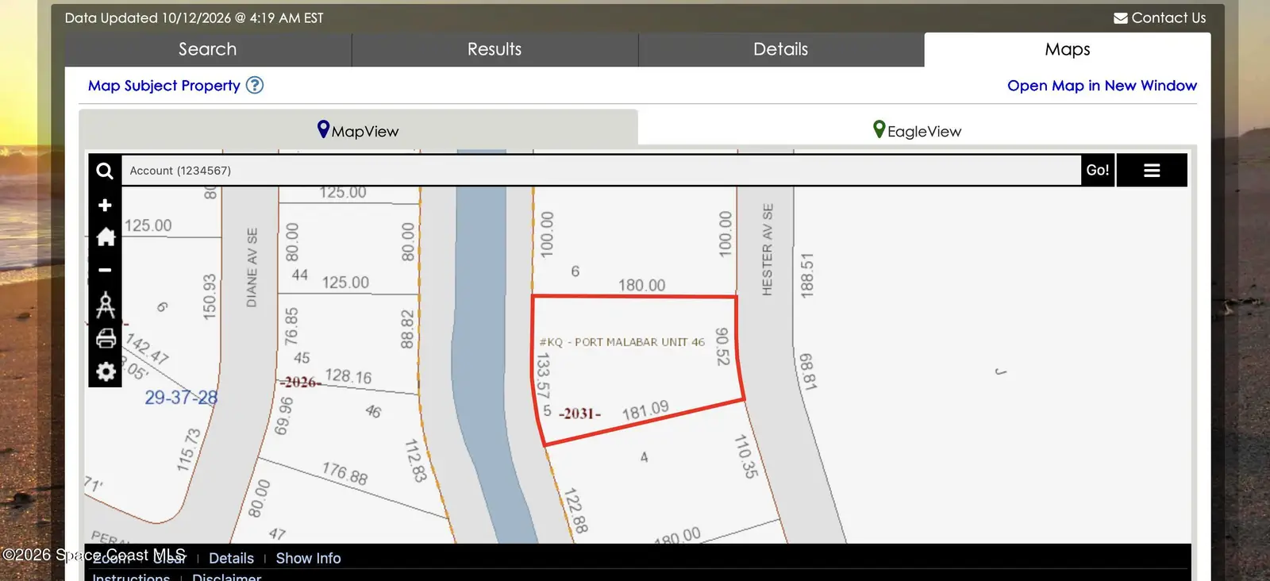This screenshot has height=581, width=1270.
Task: Click the Contact Us envelope icon
Action: tap(1121, 18)
